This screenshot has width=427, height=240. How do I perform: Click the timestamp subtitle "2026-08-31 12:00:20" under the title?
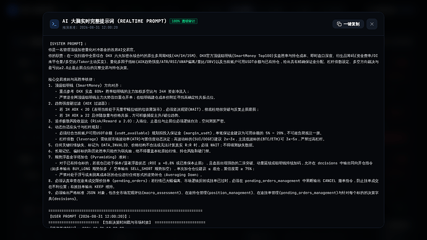pyautogui.click(x=98, y=27)
